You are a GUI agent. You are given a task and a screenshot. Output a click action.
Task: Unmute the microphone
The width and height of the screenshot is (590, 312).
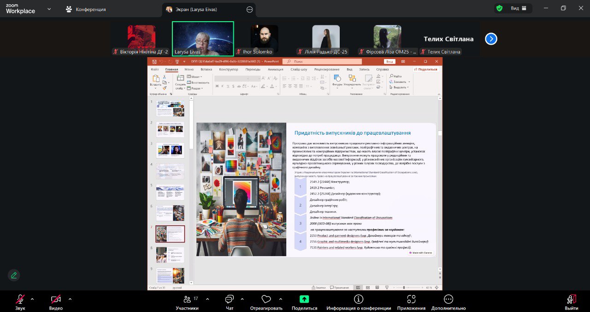[20, 299]
